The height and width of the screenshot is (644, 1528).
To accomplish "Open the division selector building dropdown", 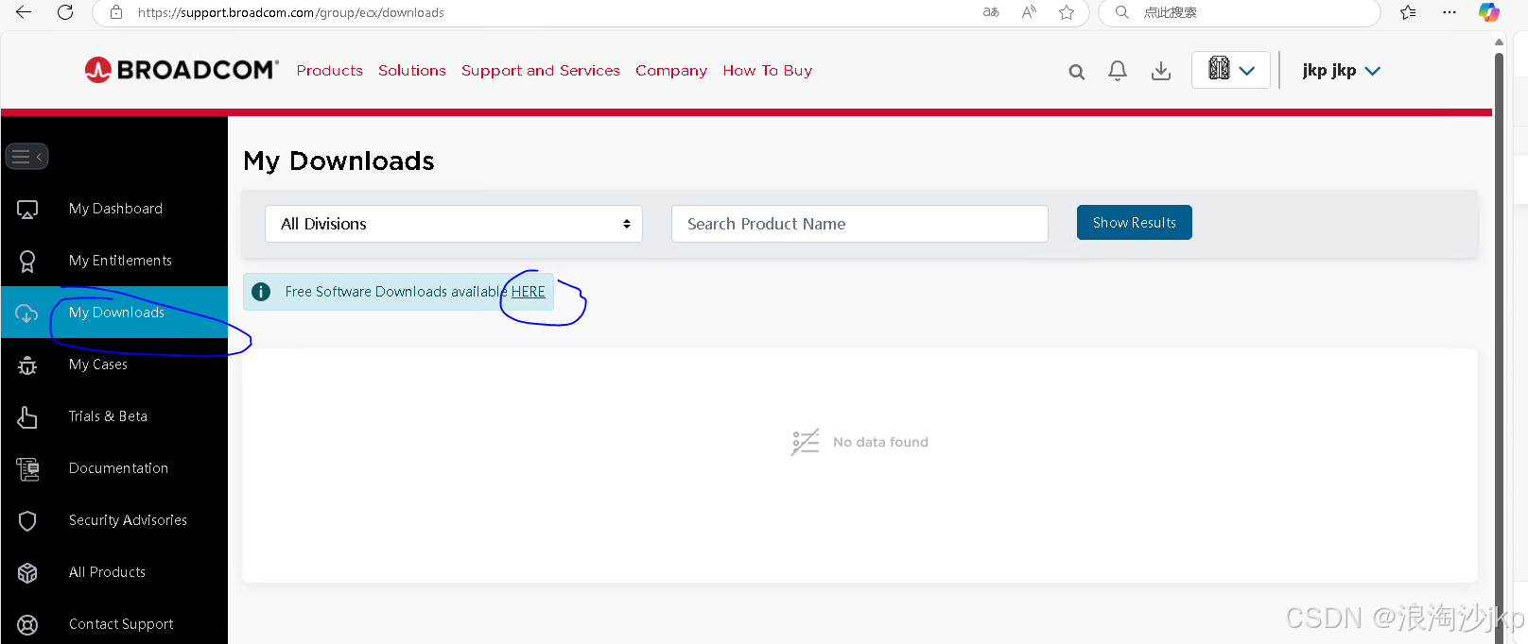I will click(1230, 70).
